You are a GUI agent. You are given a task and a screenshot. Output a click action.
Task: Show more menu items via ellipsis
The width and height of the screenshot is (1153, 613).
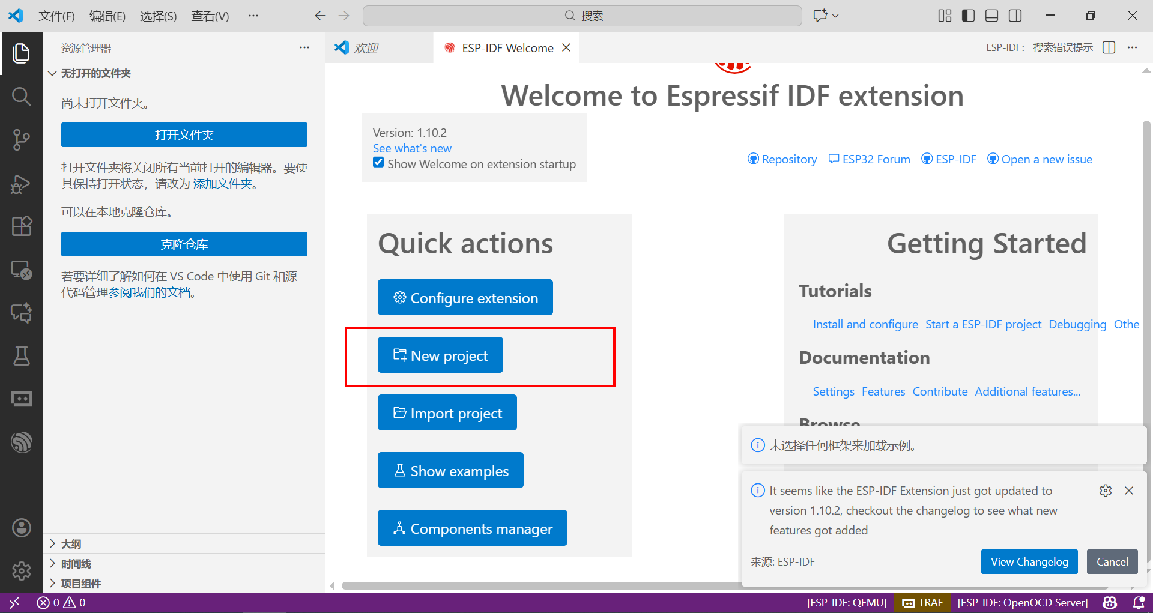[x=253, y=16]
